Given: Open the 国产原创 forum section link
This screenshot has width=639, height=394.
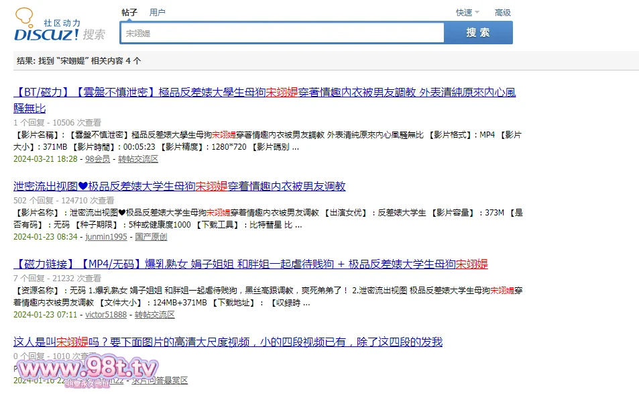Looking at the screenshot, I should point(151,237).
